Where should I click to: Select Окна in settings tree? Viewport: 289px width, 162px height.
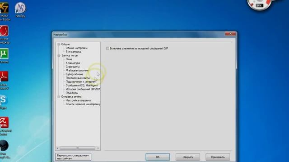[x=69, y=59]
